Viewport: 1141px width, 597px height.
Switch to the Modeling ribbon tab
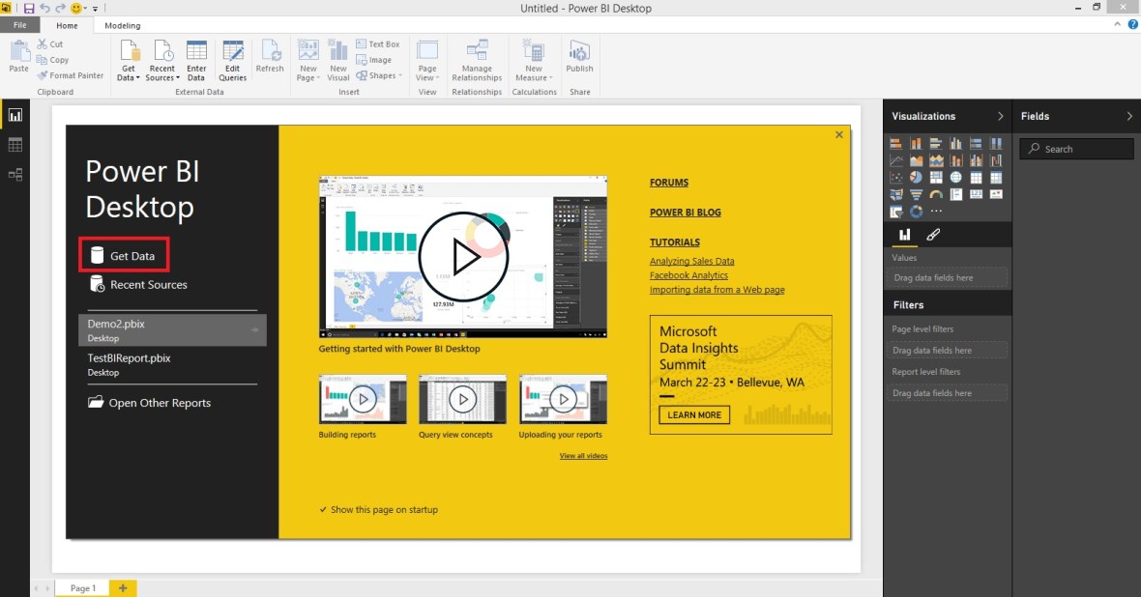pos(122,25)
